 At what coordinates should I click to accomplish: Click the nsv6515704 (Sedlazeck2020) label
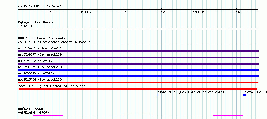41,80
